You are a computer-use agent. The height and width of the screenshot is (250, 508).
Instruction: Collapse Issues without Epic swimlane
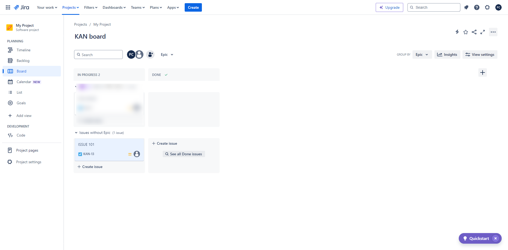click(x=76, y=133)
